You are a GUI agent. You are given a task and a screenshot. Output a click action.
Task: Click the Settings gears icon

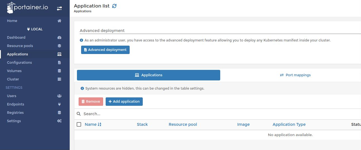59,121
